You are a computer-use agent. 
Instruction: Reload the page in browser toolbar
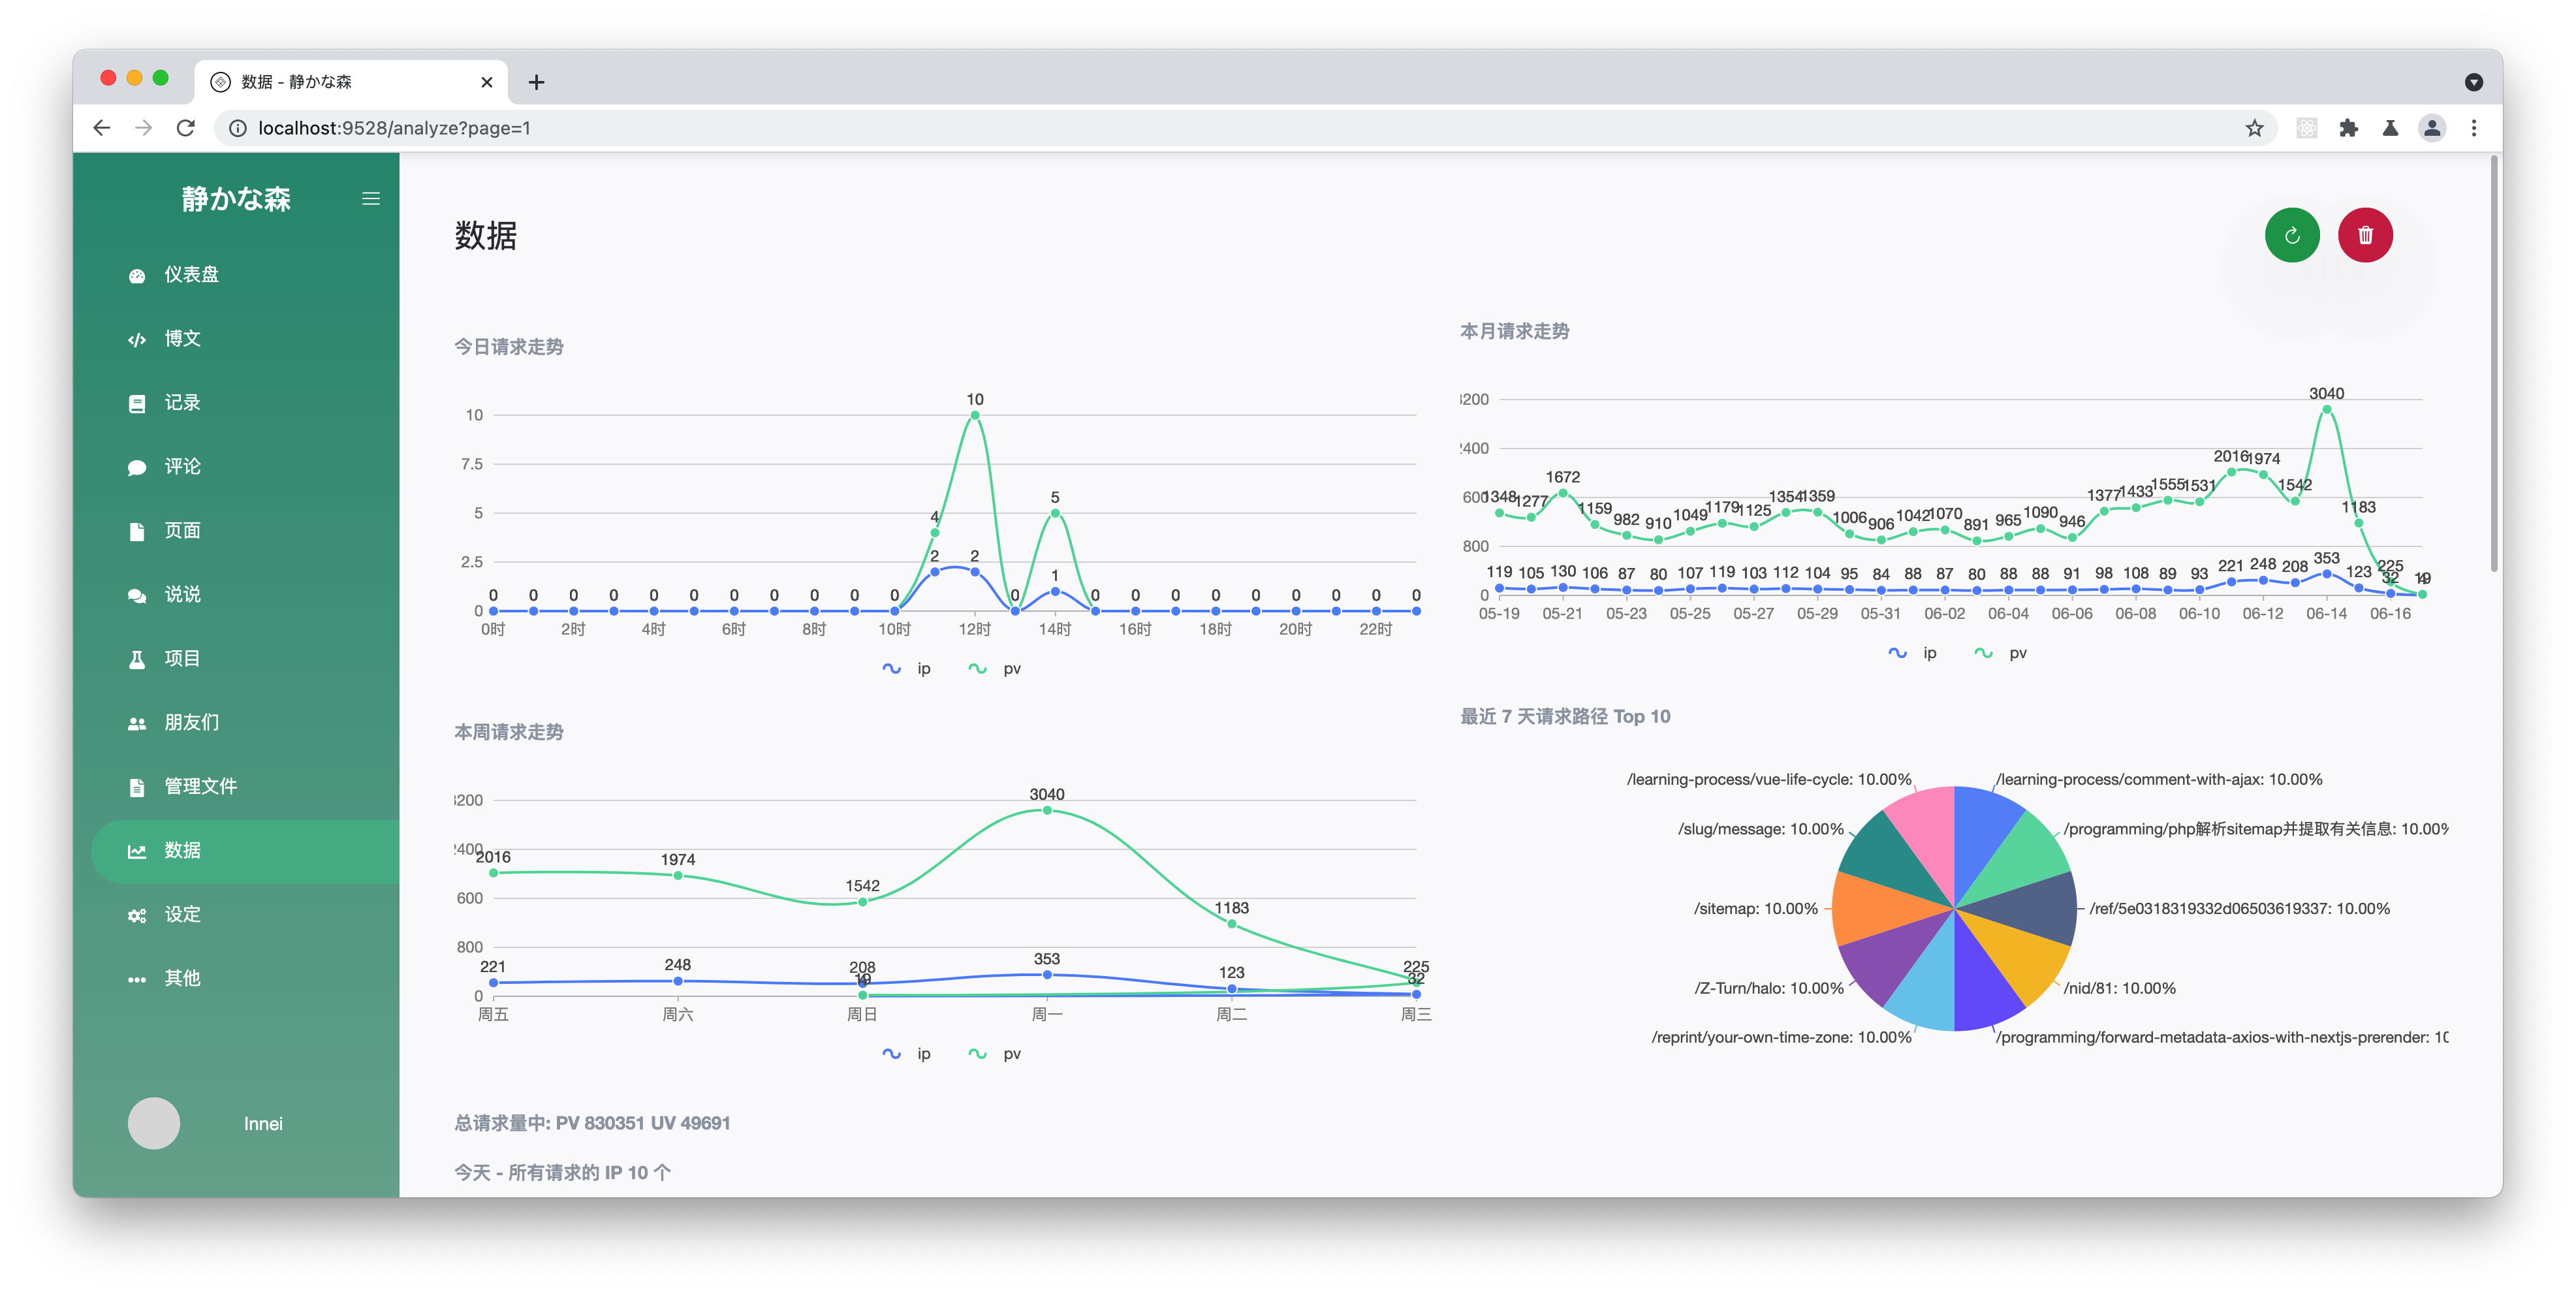point(186,128)
